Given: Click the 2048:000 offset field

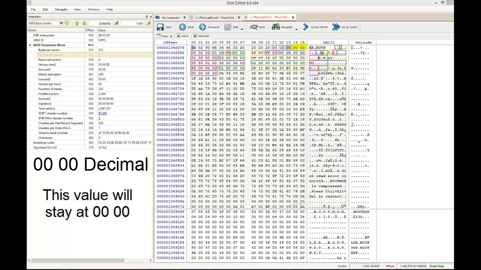Looking at the screenshot, I should click(x=100, y=23).
